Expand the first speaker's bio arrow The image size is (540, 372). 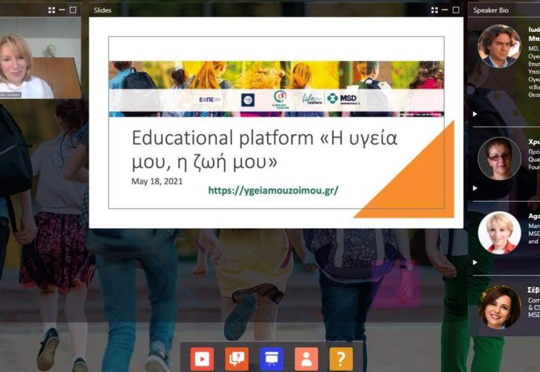click(x=475, y=114)
